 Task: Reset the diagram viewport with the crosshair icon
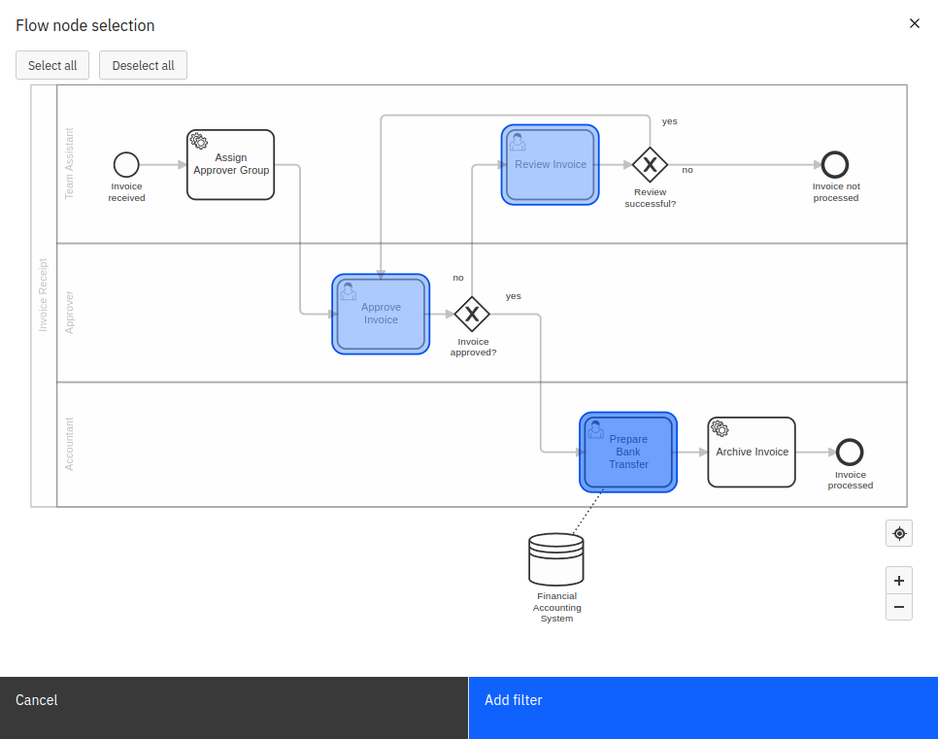click(x=898, y=533)
